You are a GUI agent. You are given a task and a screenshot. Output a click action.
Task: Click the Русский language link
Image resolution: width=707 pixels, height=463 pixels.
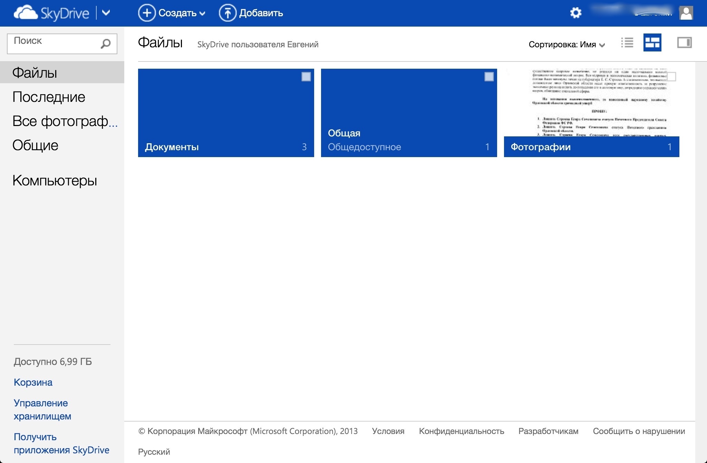click(154, 452)
